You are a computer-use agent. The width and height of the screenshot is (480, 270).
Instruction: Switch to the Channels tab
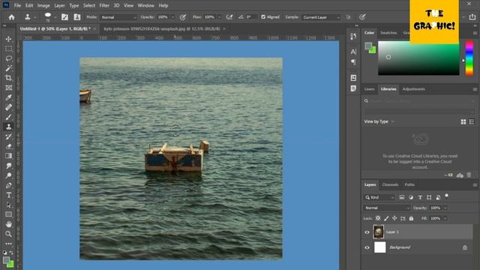390,184
